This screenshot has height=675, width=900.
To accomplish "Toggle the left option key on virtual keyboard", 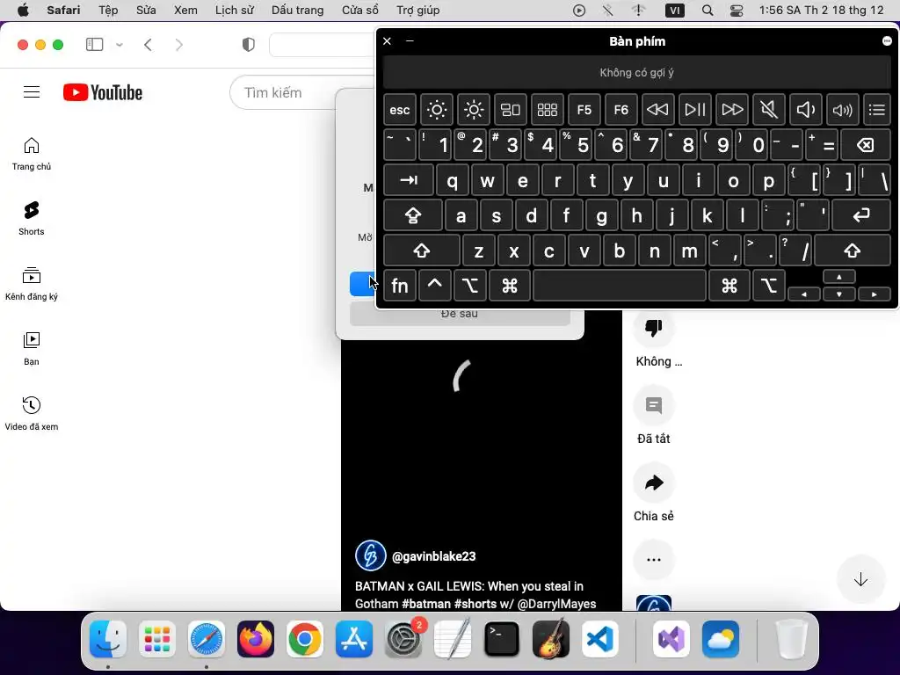I will pyautogui.click(x=469, y=286).
